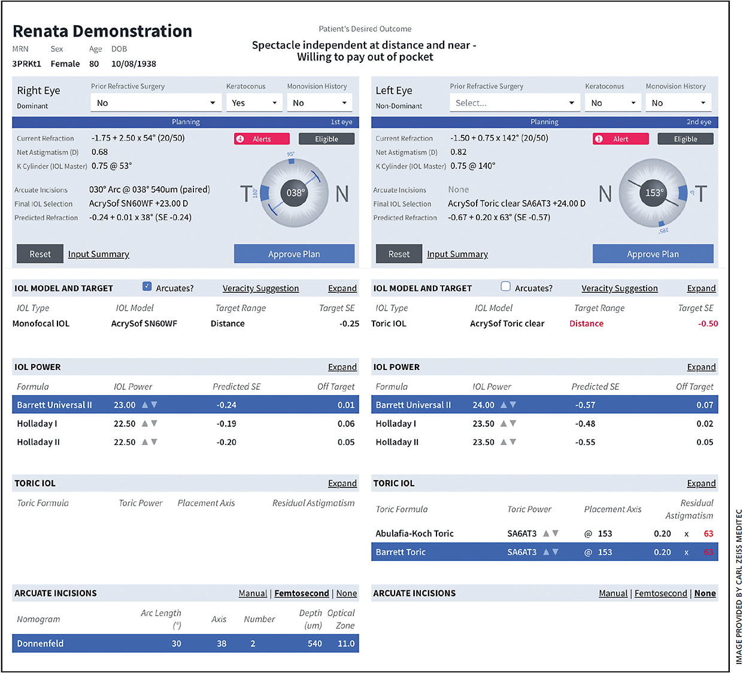Open left eye Input Summary link
Screen dimensions: 743x673
(x=457, y=254)
